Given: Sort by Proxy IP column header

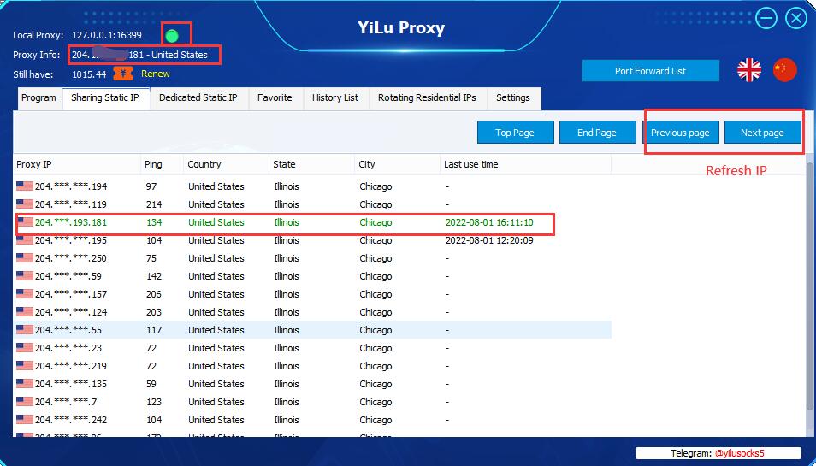Looking at the screenshot, I should point(77,164).
